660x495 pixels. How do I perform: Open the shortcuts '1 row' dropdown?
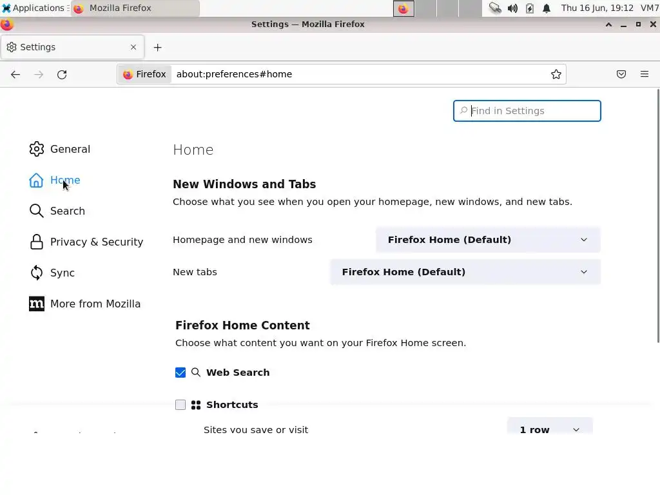click(x=550, y=425)
